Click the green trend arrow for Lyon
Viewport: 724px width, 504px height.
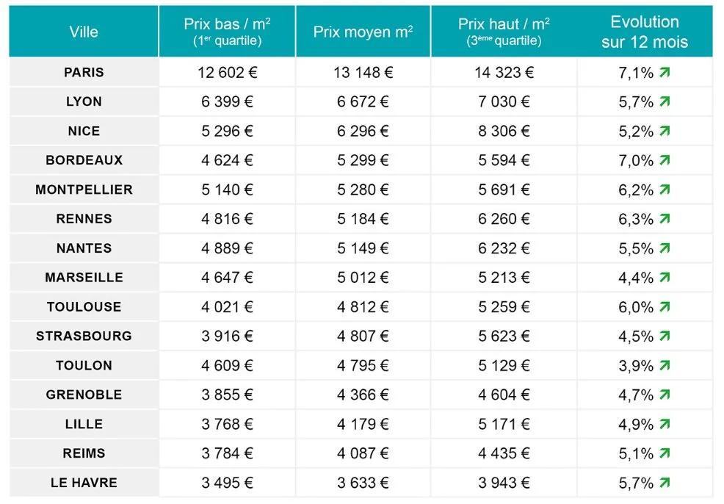tap(665, 101)
